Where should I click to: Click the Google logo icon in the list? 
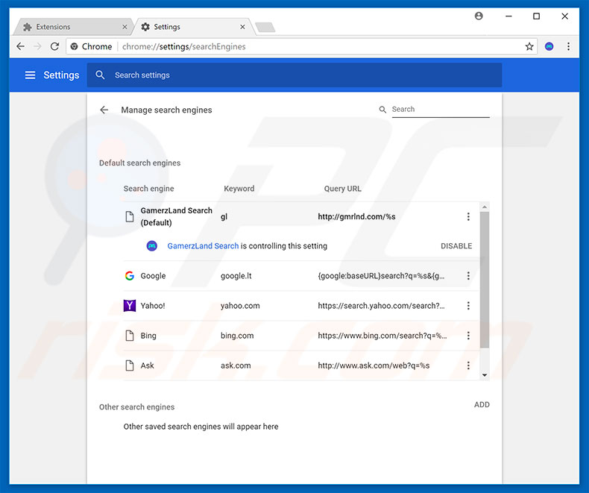130,276
